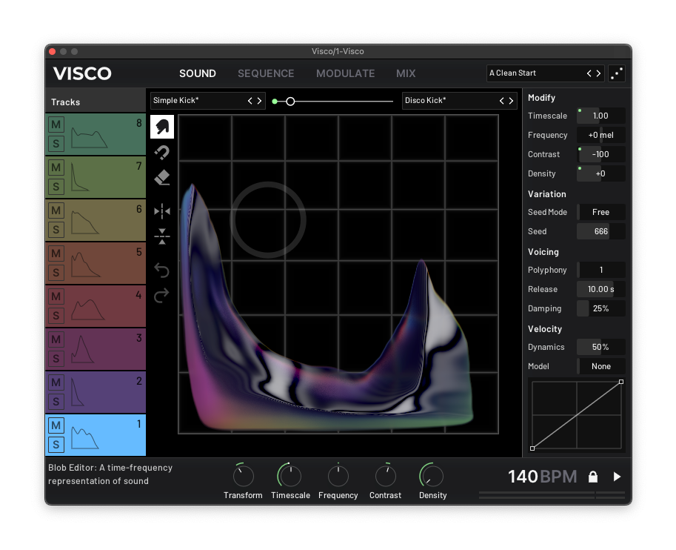Solo track 5

[56, 272]
